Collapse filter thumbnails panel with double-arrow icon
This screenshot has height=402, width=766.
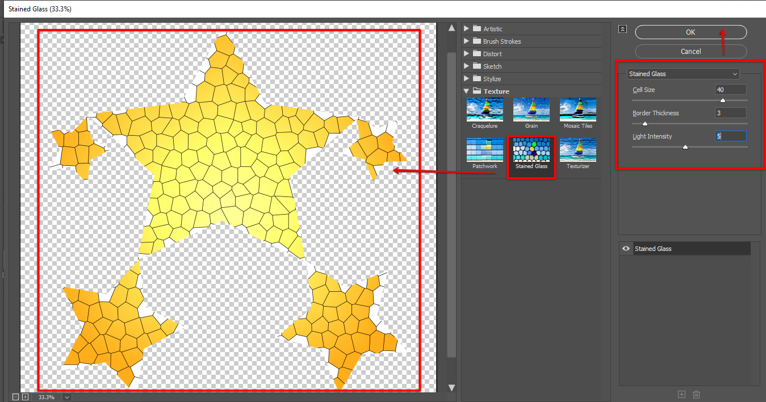tap(623, 30)
